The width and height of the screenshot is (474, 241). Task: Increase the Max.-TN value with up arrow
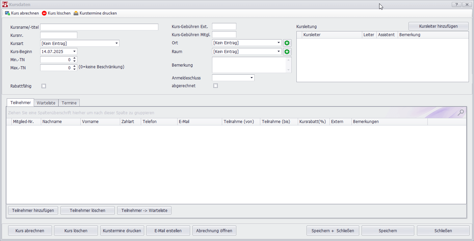75,66
